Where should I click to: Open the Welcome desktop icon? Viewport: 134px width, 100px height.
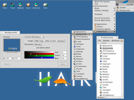tap(36, 6)
